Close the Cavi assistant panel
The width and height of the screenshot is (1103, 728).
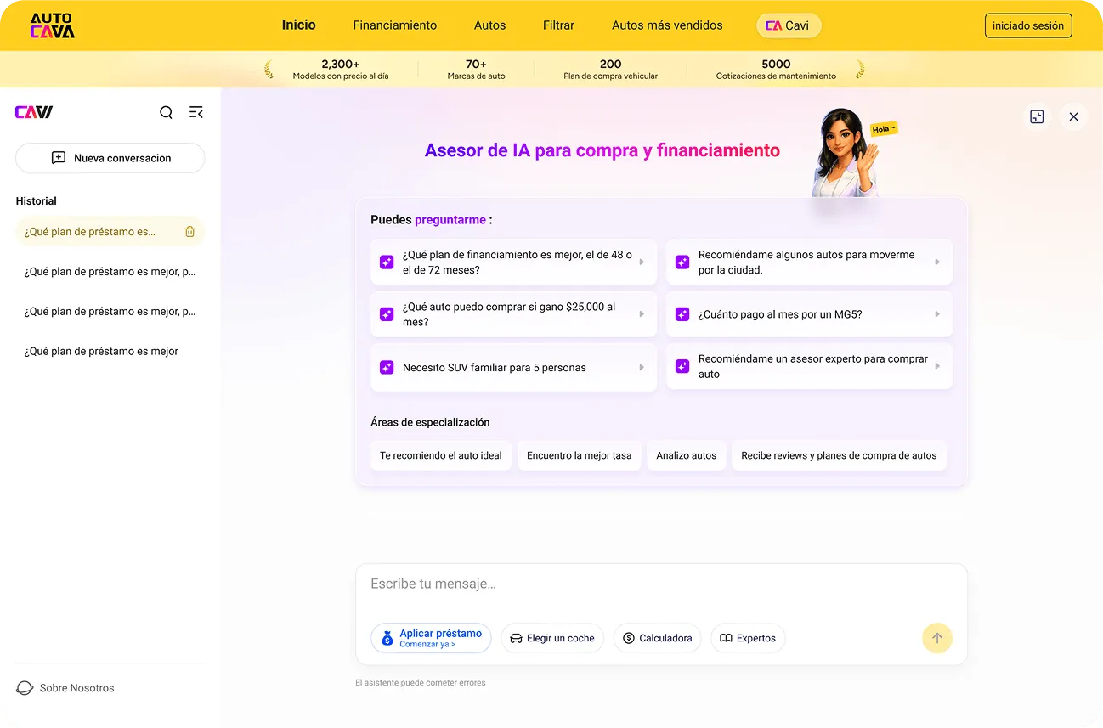(x=1073, y=116)
